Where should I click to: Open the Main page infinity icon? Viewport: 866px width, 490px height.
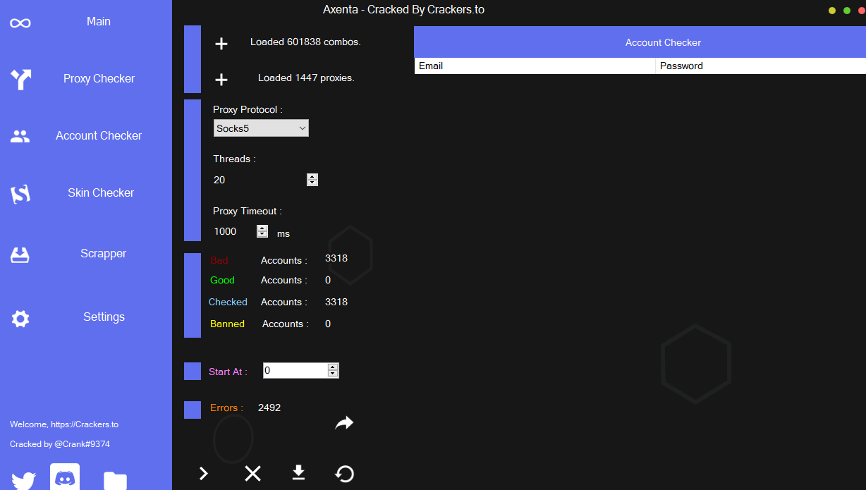pyautogui.click(x=20, y=23)
